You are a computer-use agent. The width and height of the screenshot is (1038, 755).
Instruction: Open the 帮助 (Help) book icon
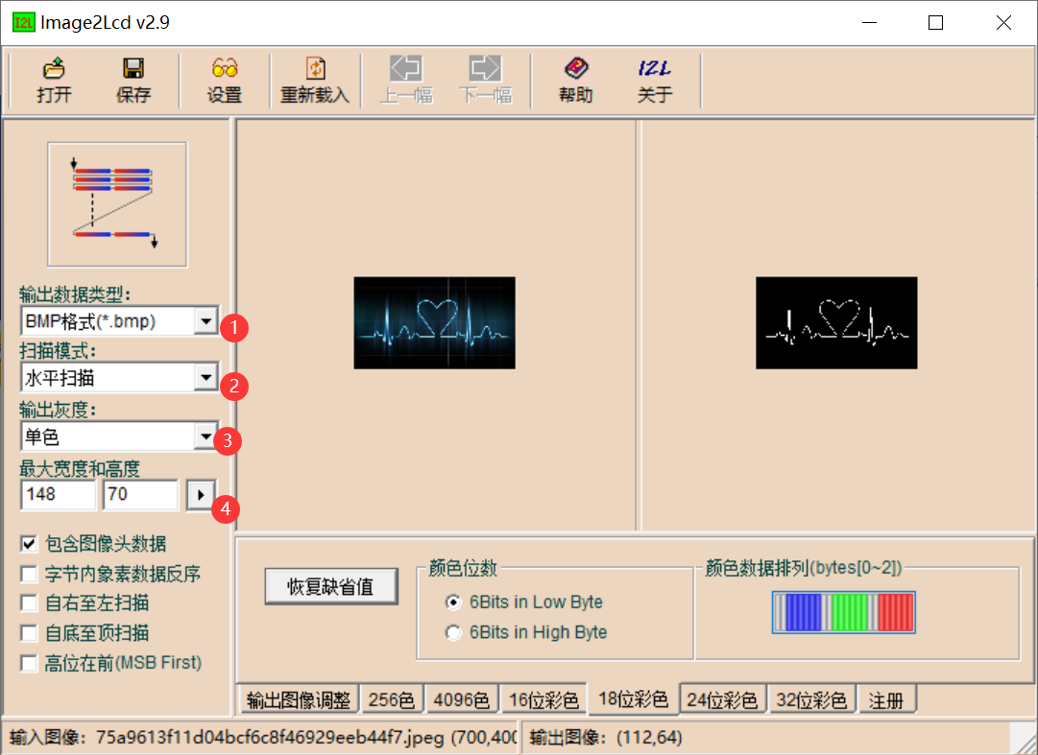tap(576, 68)
